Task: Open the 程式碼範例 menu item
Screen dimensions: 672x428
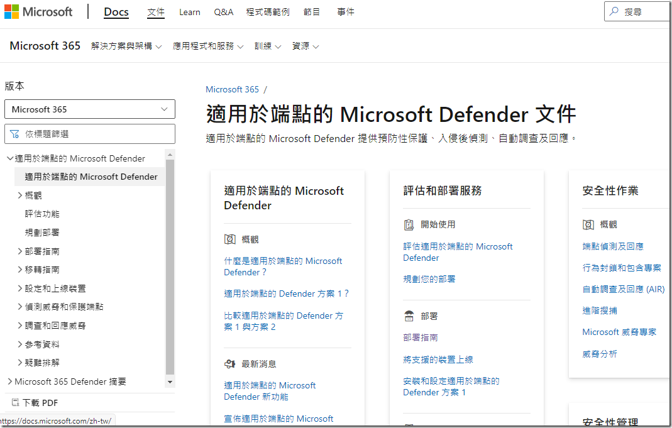Action: (x=268, y=12)
